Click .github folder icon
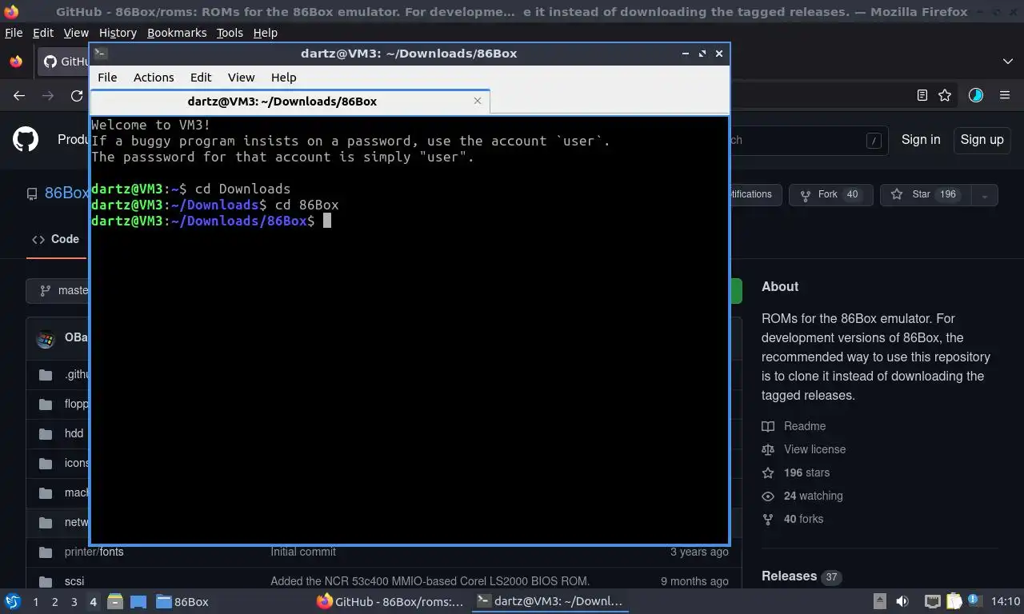Image resolution: width=1024 pixels, height=614 pixels. click(46, 374)
